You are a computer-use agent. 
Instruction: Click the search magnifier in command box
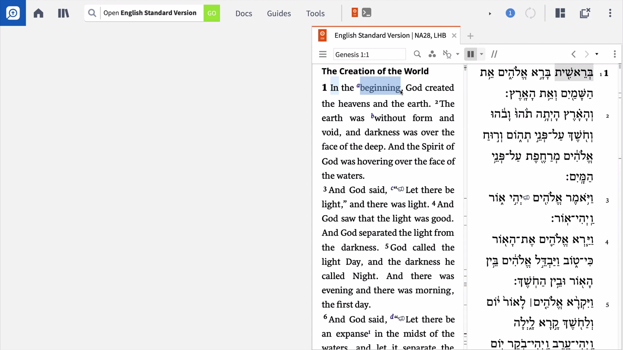coord(92,13)
